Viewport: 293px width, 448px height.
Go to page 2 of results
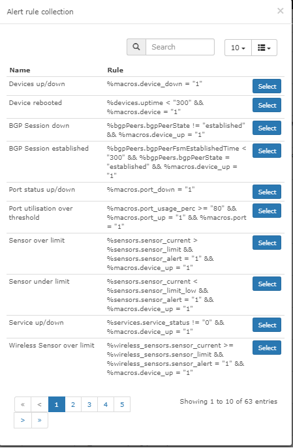coord(73,404)
